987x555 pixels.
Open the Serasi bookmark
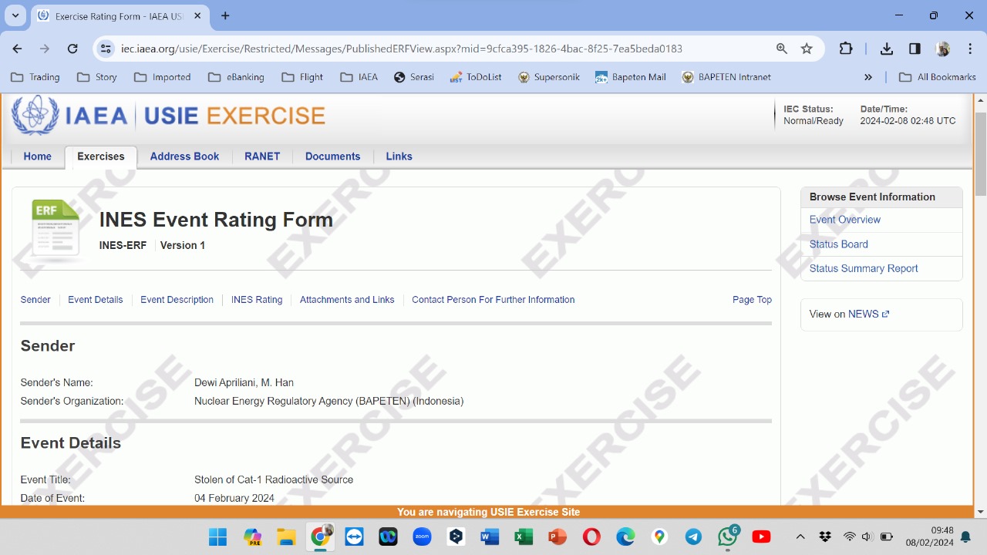[x=414, y=77]
